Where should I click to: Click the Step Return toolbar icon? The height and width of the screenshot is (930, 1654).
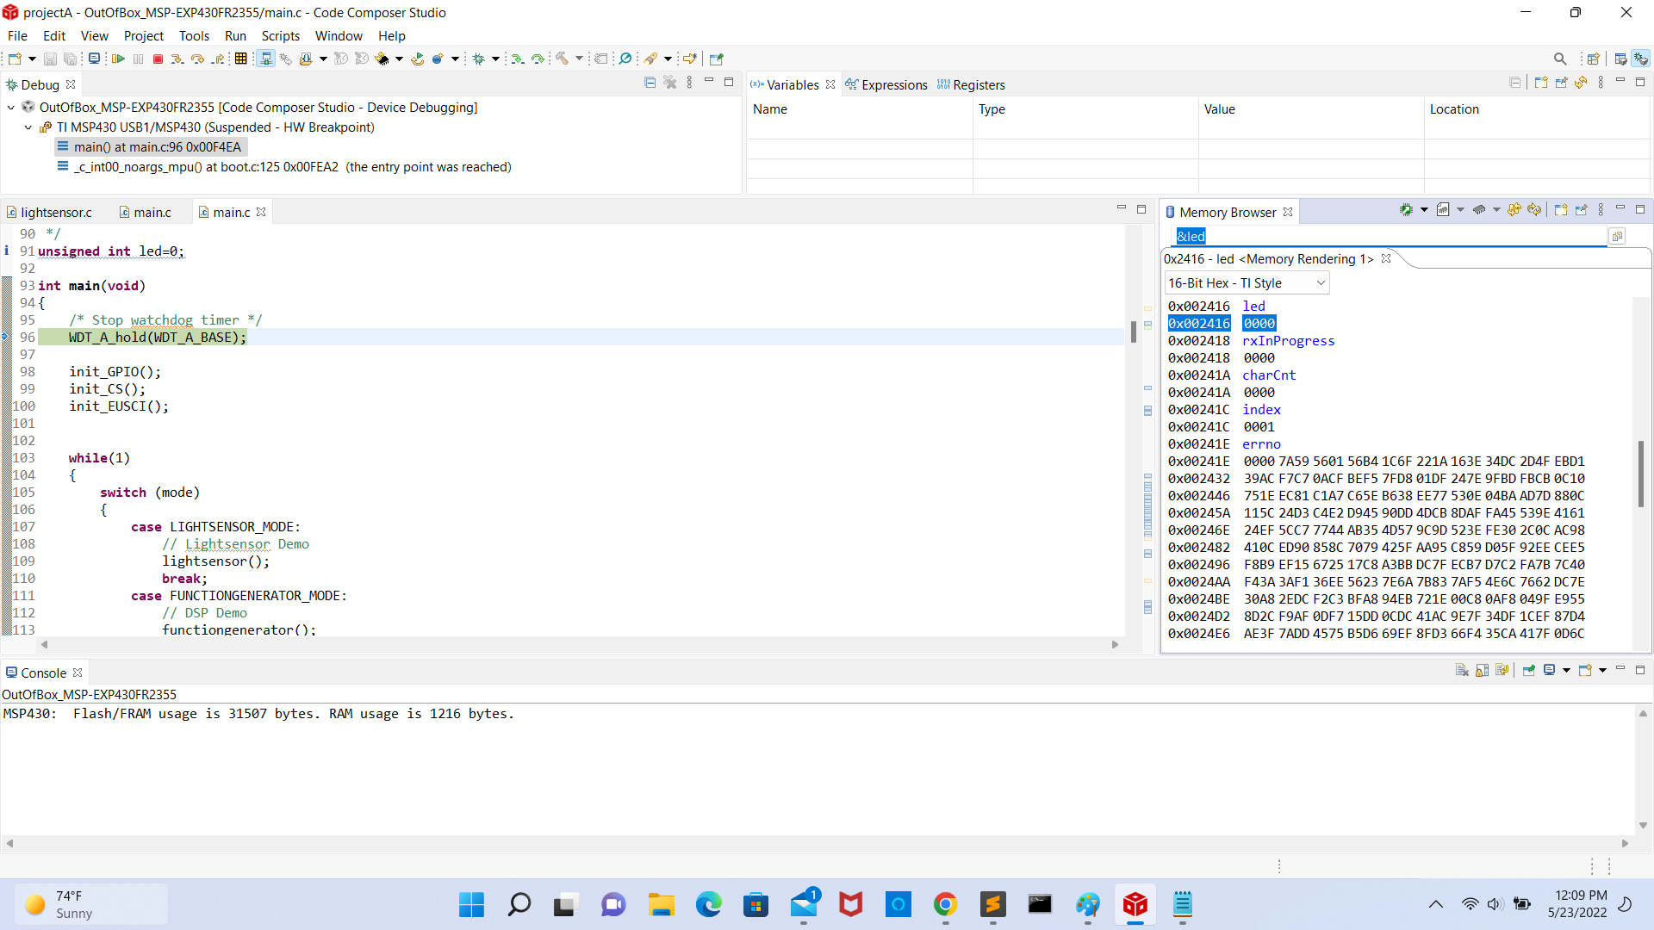[x=219, y=59]
